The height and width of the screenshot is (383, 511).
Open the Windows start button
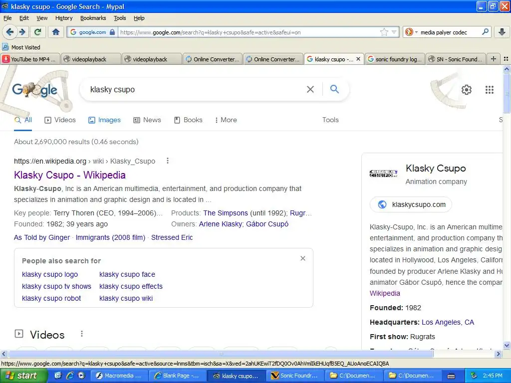(23, 376)
